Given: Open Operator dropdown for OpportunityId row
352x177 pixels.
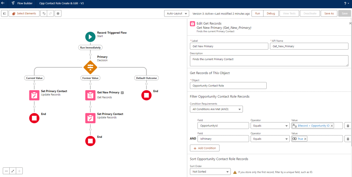Looking at the screenshot, I should point(270,126).
